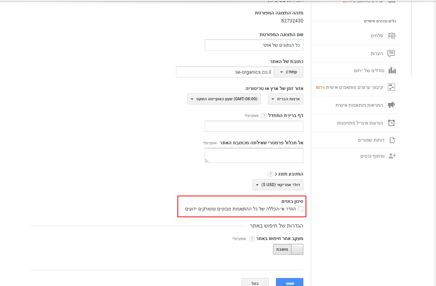
Task: Click the Custom alerts megaphone icon
Action: point(391,105)
